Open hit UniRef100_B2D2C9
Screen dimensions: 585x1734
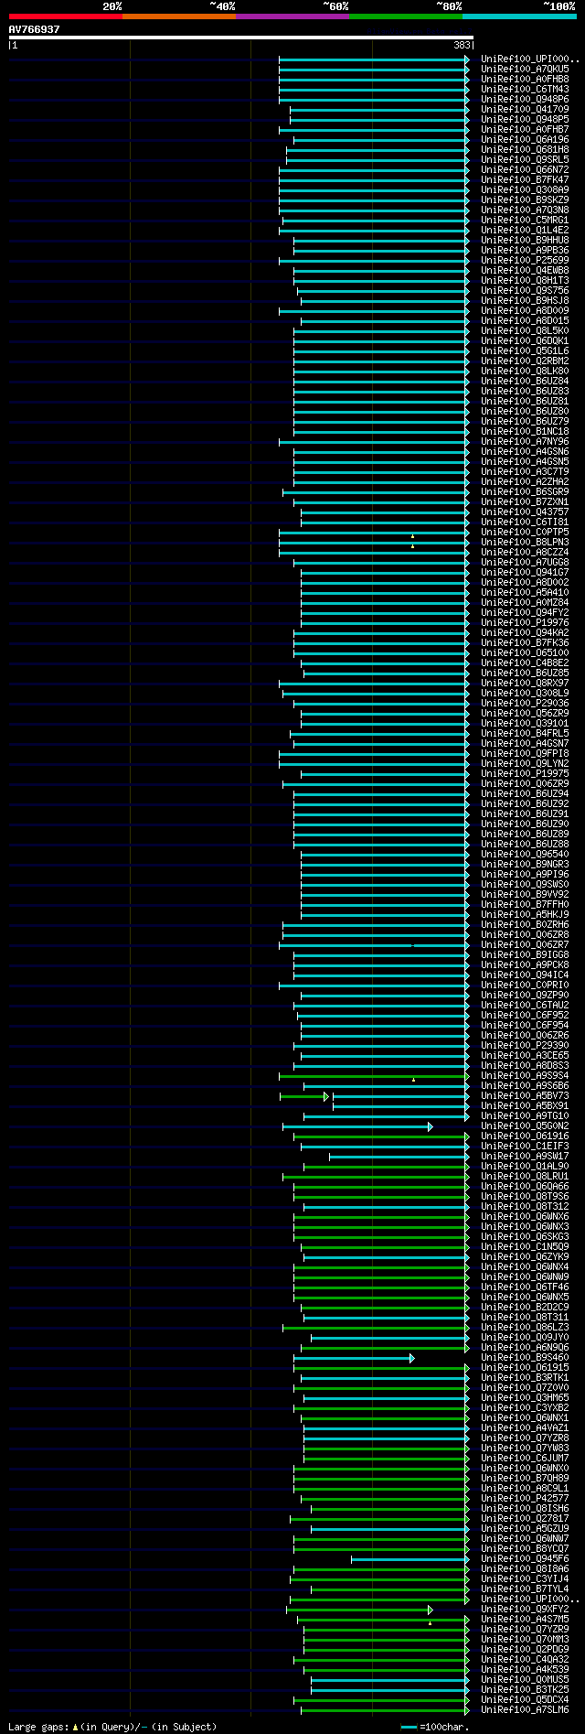coord(525,1308)
